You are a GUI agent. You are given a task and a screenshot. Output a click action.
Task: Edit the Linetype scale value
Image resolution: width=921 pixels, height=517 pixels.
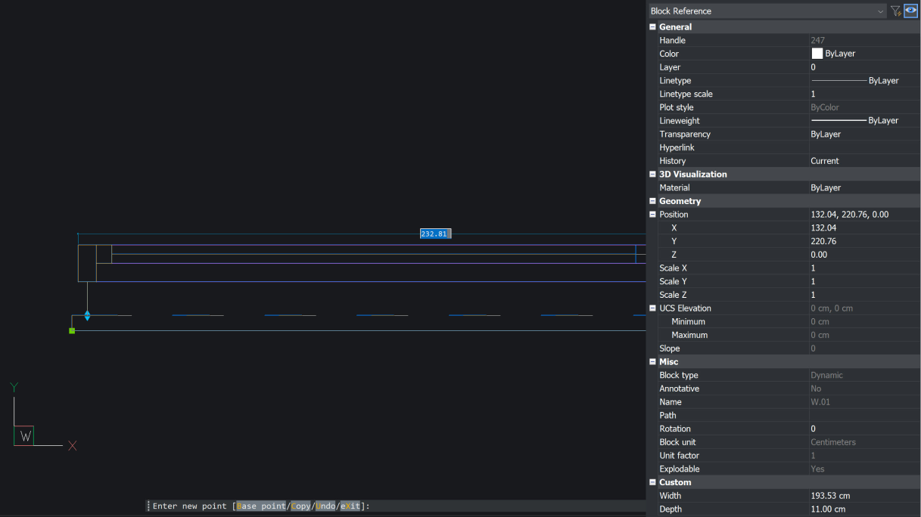pos(864,94)
